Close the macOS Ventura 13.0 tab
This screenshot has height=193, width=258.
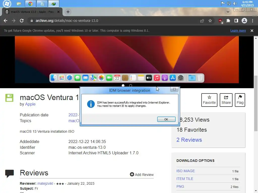click(58, 12)
